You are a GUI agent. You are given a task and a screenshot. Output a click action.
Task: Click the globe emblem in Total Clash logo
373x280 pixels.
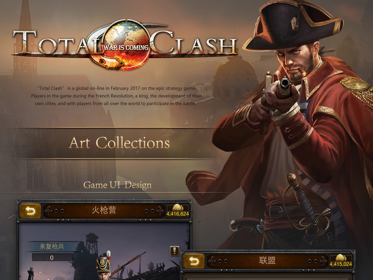coord(126,44)
